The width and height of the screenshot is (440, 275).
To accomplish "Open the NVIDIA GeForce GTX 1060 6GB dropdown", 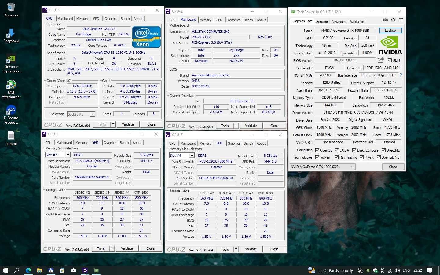I will click(x=322, y=167).
